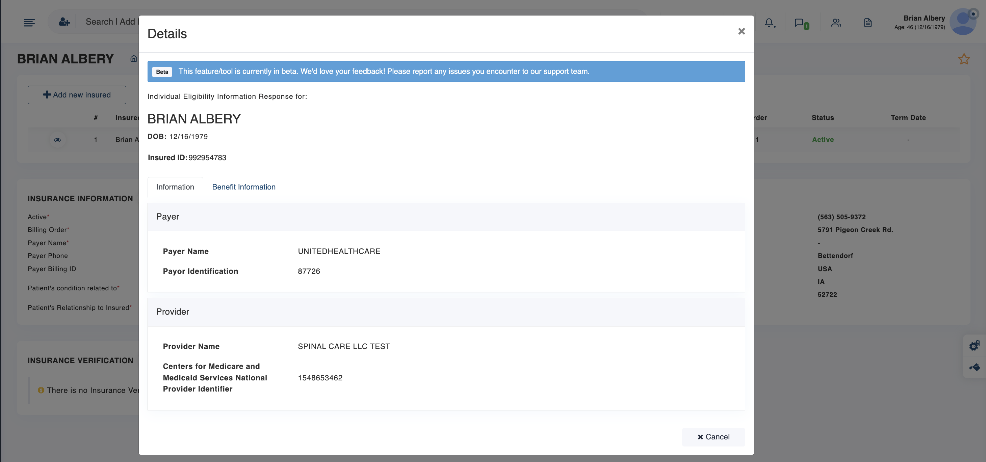Screen dimensions: 986x462
Task: Open the hamburger menu icon
Action: click(x=29, y=22)
